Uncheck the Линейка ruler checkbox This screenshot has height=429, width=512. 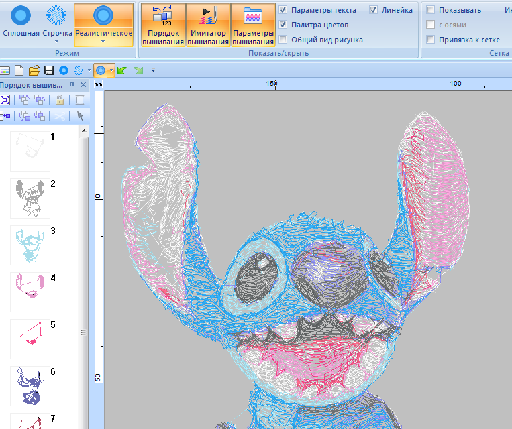point(374,10)
